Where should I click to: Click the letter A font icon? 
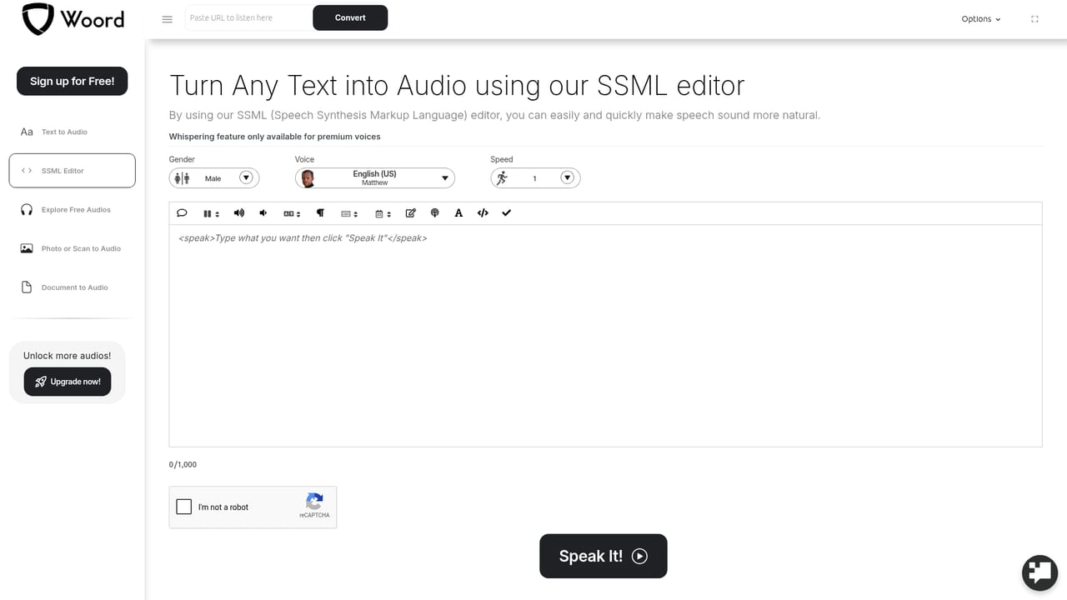[458, 213]
